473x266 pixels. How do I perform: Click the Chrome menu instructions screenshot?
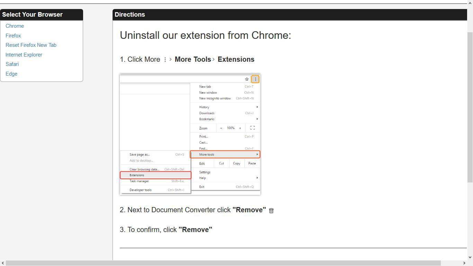pos(190,134)
